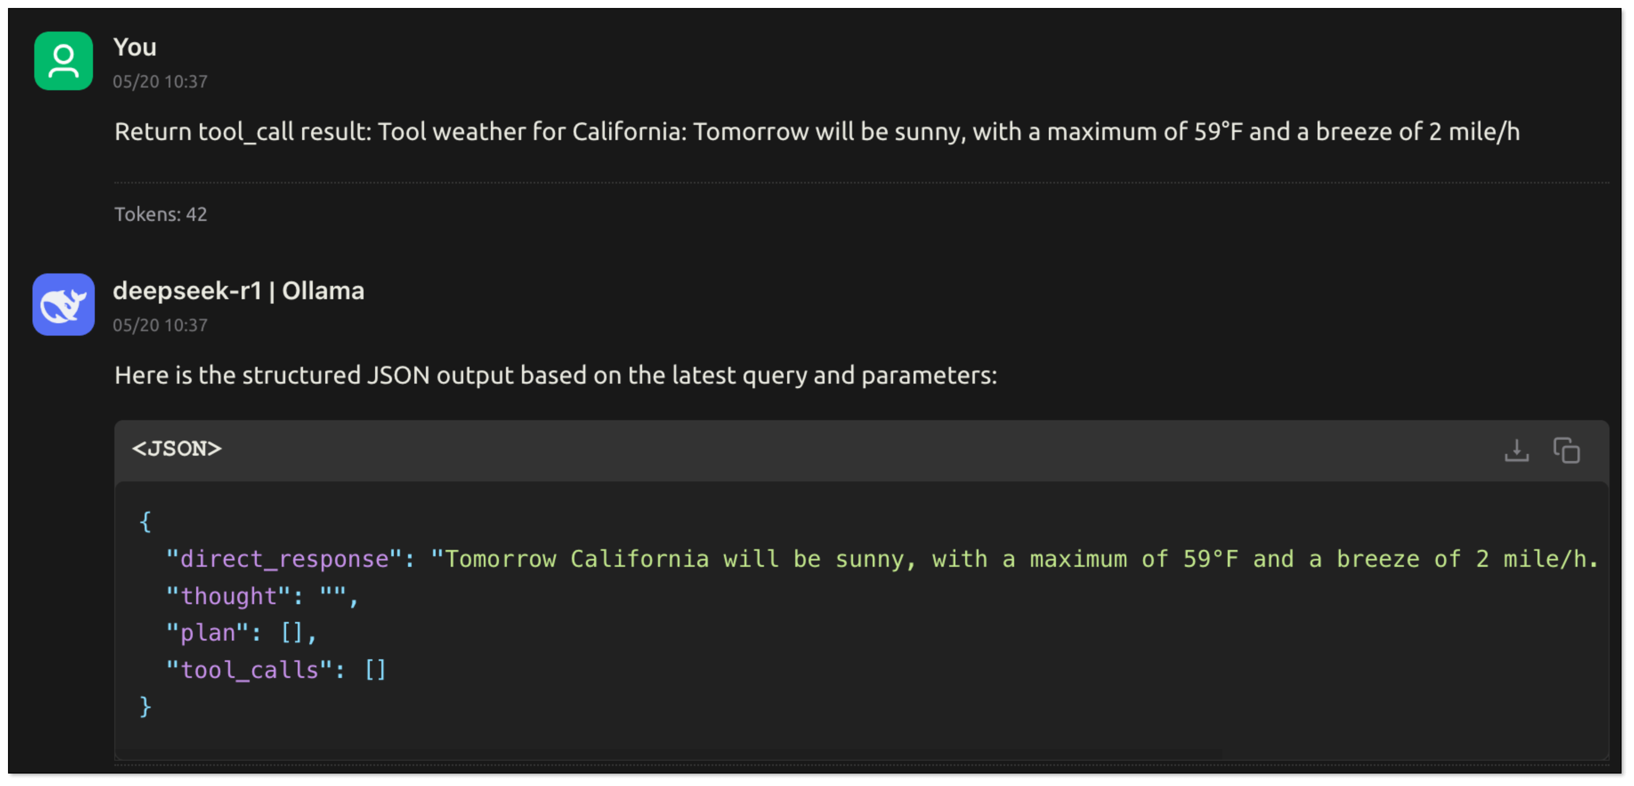The height and width of the screenshot is (786, 1634).
Task: Click the DeepSeek whale avatar icon
Action: click(x=64, y=304)
